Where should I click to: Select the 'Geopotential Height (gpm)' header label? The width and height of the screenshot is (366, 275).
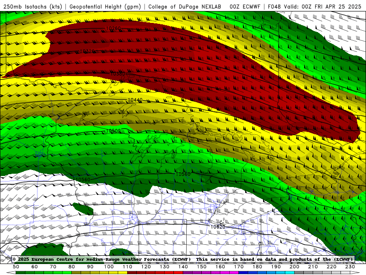105,7
